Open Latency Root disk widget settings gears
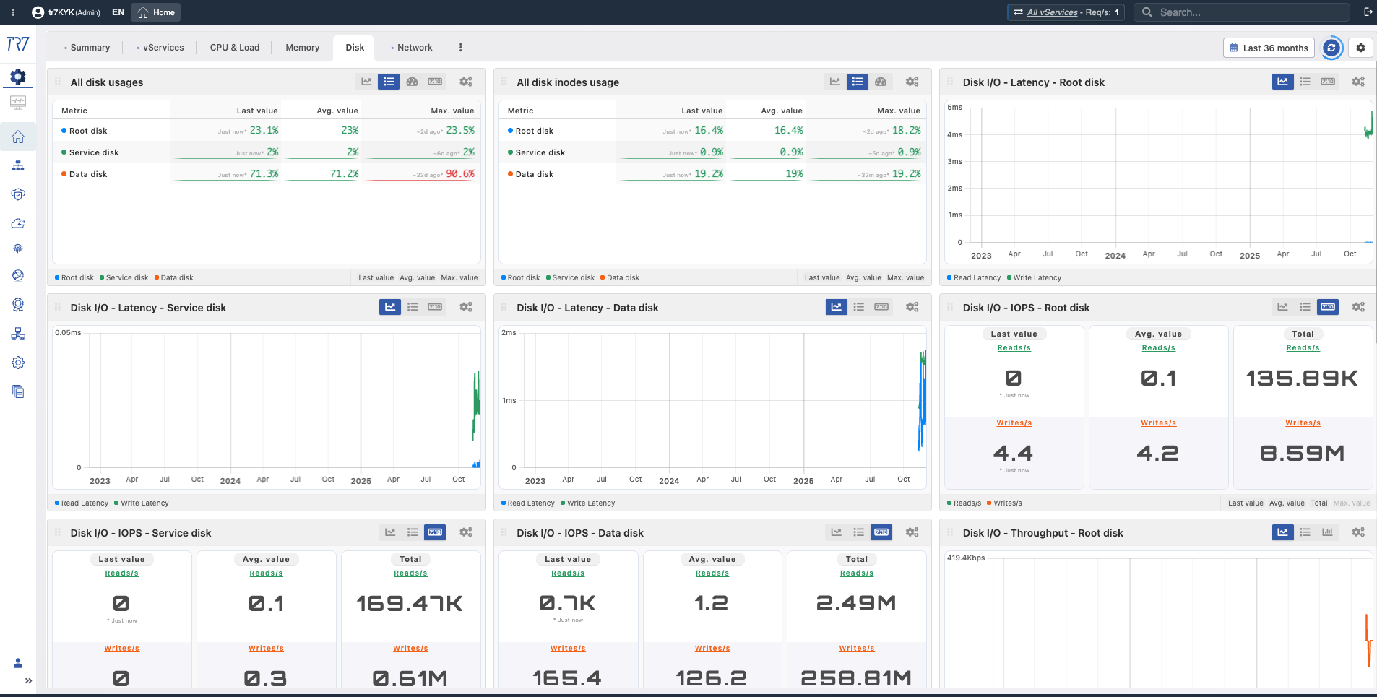 (1358, 82)
